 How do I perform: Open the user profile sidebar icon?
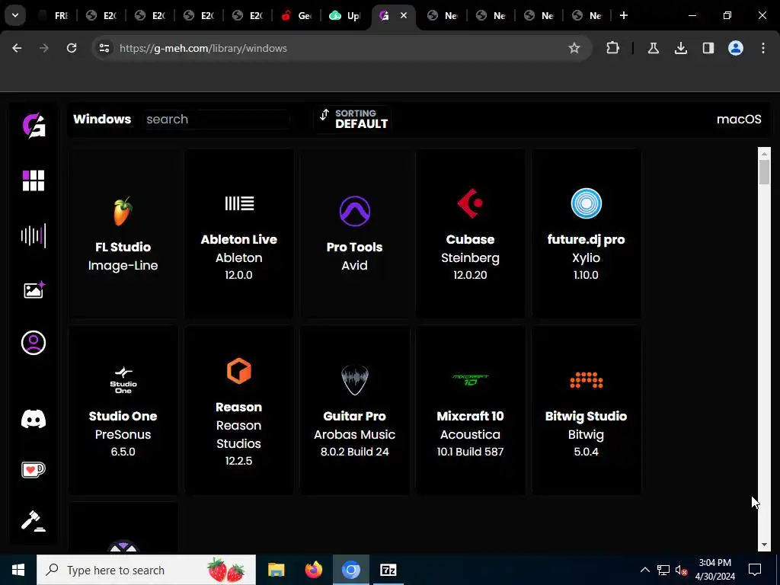click(x=34, y=343)
